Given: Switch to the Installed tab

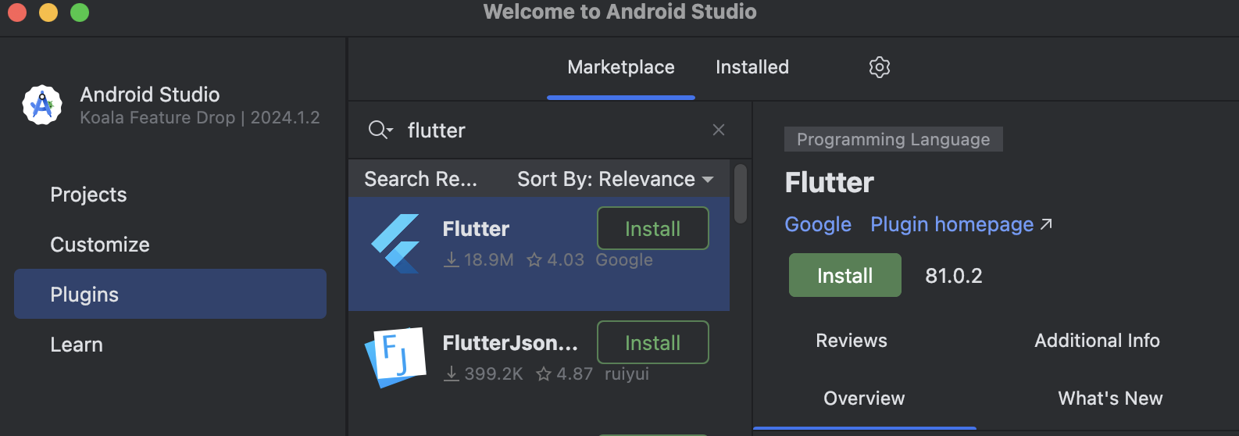Looking at the screenshot, I should pyautogui.click(x=752, y=67).
